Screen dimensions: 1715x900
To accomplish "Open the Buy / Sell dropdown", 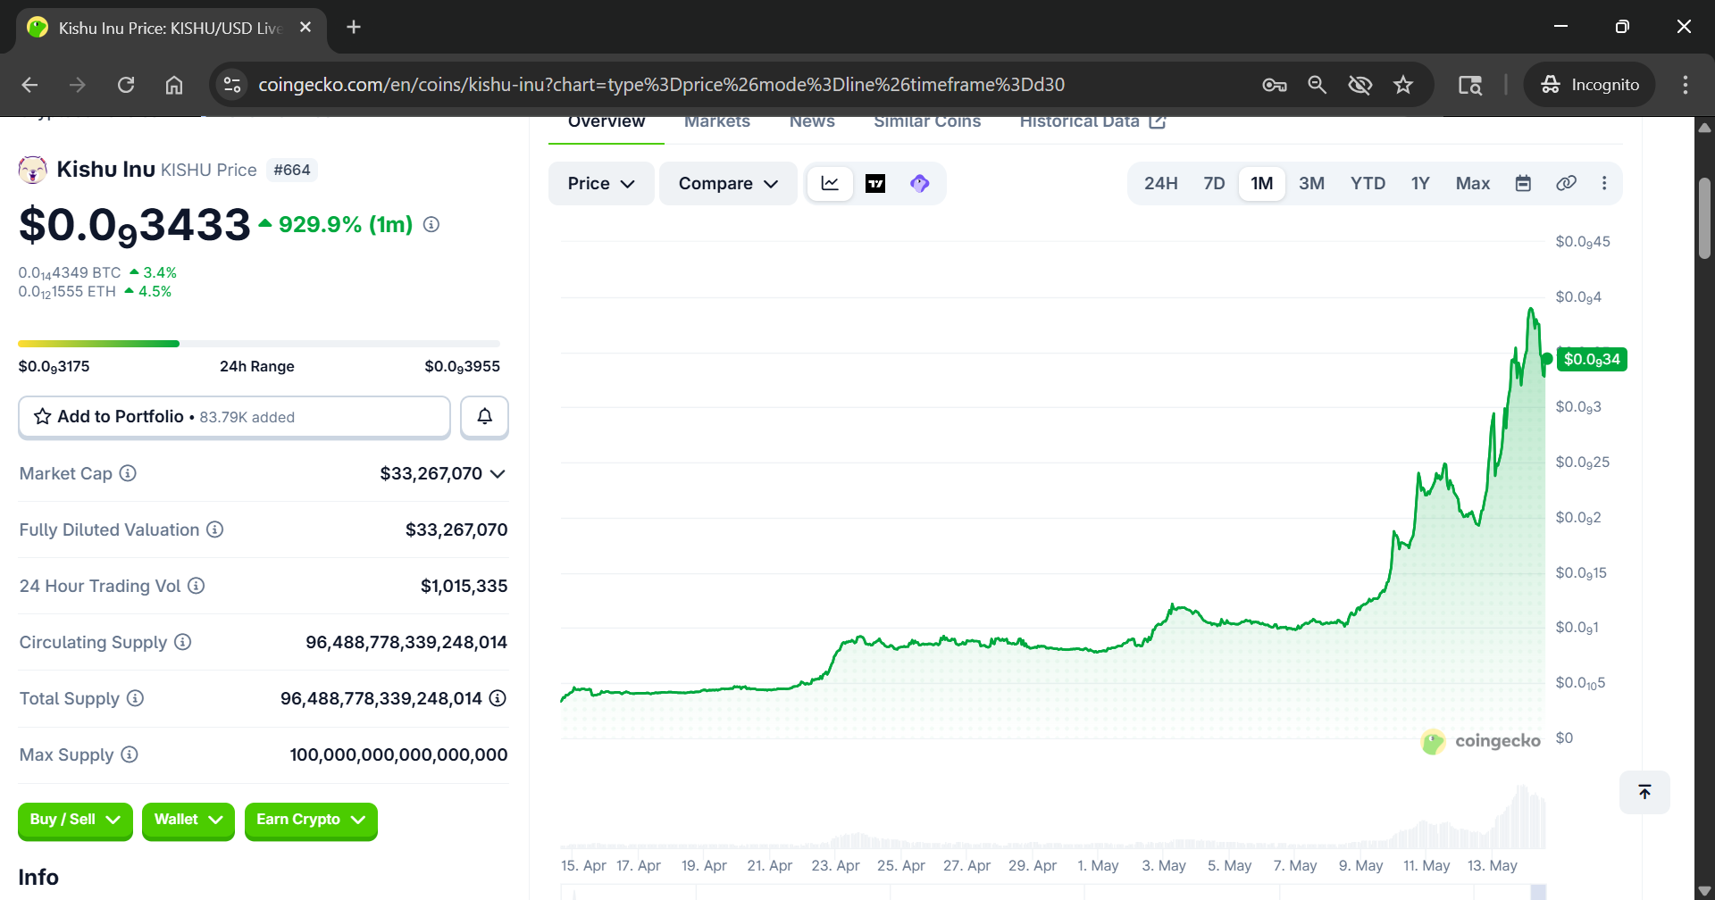I will (x=75, y=821).
